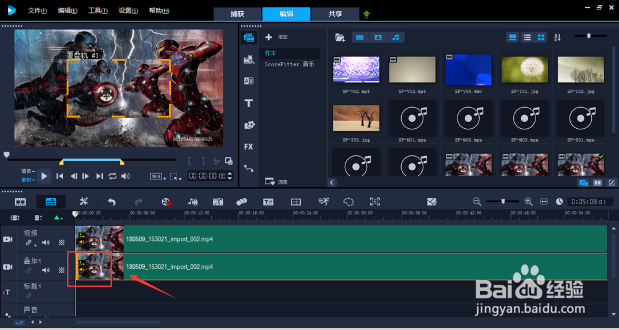This screenshot has height=330, width=619.
Task: Switch to Storyboard view
Action: click(x=20, y=202)
